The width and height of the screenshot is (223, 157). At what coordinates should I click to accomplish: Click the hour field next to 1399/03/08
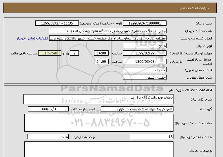(x=101, y=62)
